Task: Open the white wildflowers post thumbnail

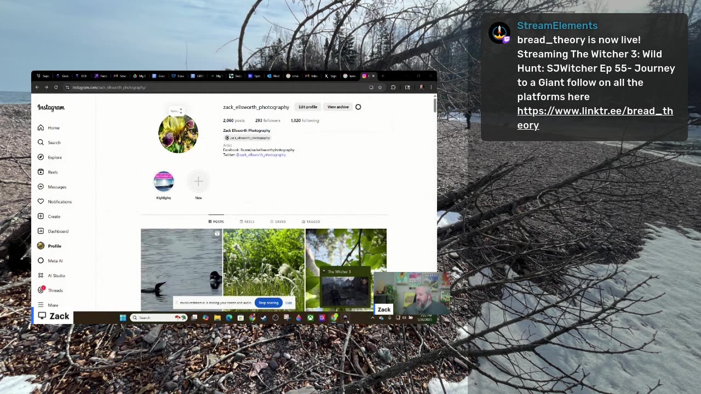Action: pos(263,269)
